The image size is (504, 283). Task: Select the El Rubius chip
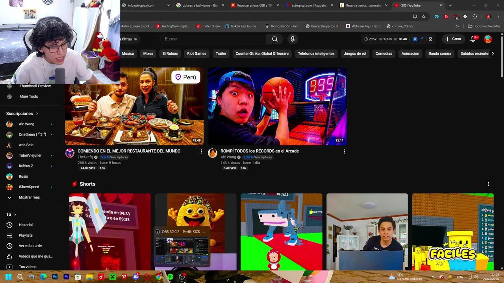pos(170,53)
